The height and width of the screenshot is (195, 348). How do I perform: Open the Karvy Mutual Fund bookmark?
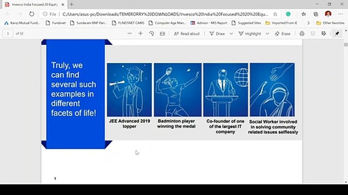[x=22, y=23]
